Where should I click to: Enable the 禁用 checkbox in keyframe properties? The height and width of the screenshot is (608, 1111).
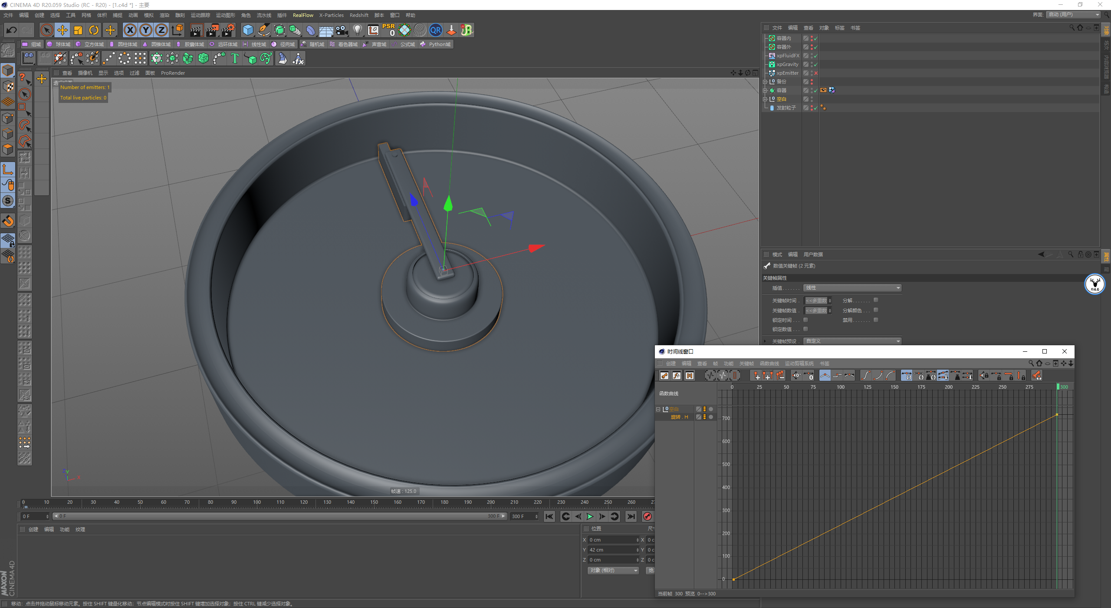pos(876,320)
